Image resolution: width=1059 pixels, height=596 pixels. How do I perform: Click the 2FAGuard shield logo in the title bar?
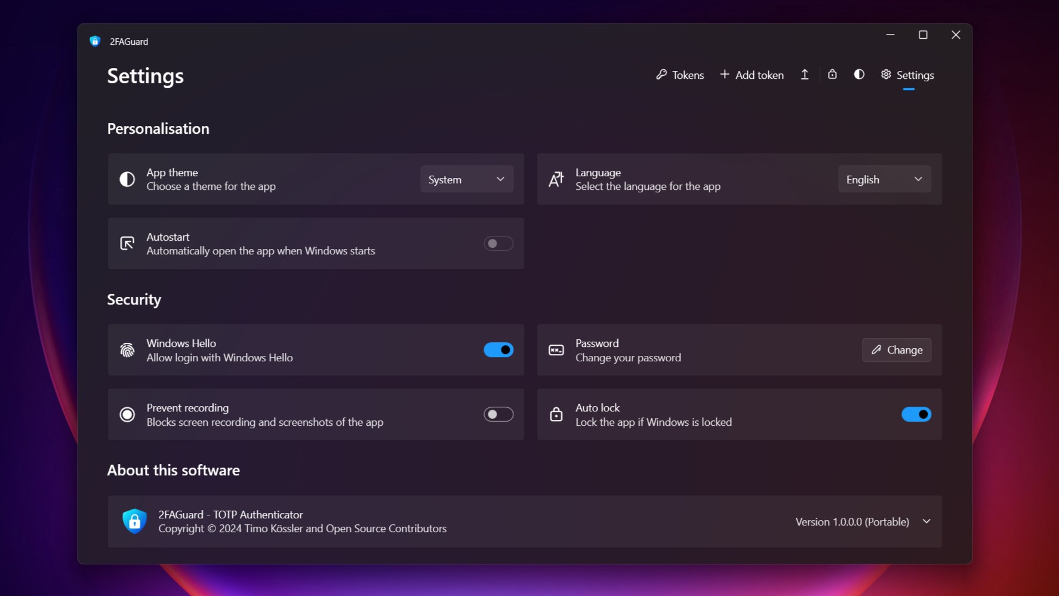95,41
